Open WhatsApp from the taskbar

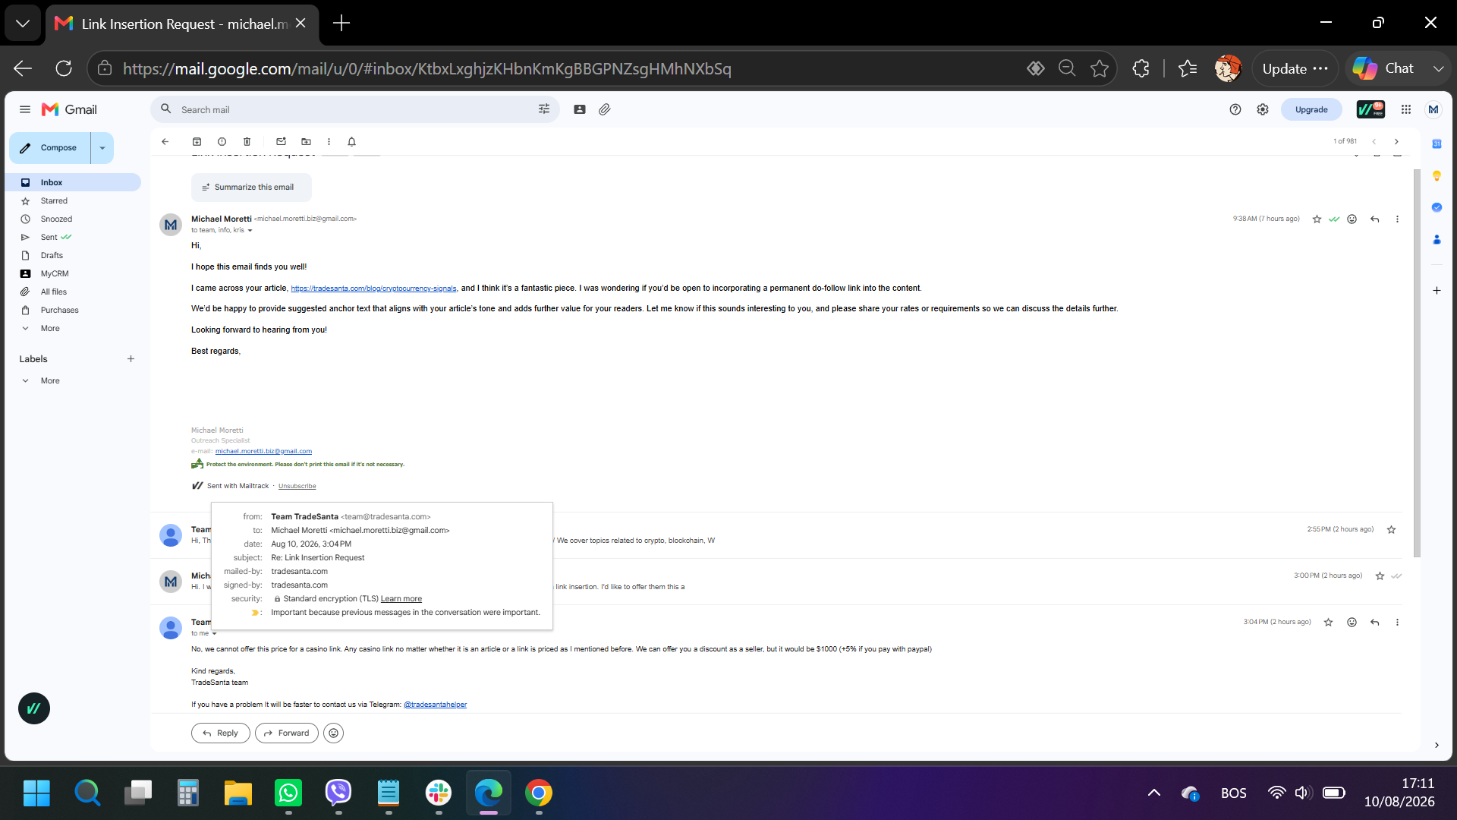pos(288,793)
